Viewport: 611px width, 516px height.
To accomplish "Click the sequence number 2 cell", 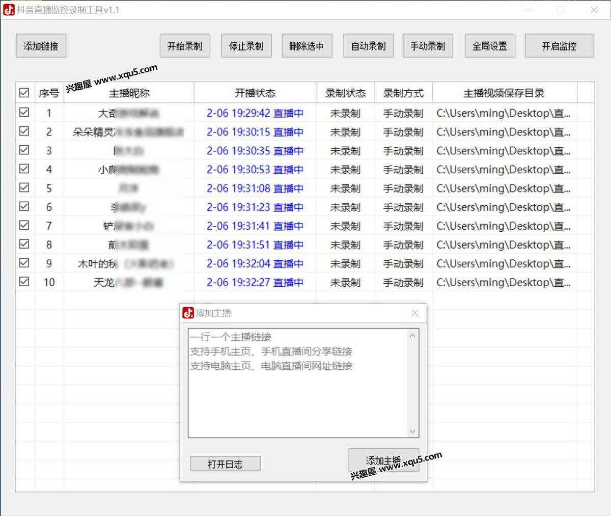I will (x=49, y=132).
